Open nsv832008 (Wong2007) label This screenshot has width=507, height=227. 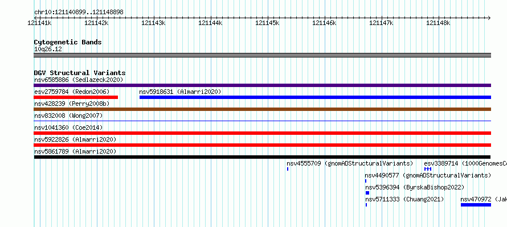[x=68, y=115]
